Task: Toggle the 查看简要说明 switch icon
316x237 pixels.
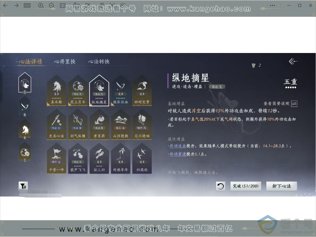Action: coord(294,104)
